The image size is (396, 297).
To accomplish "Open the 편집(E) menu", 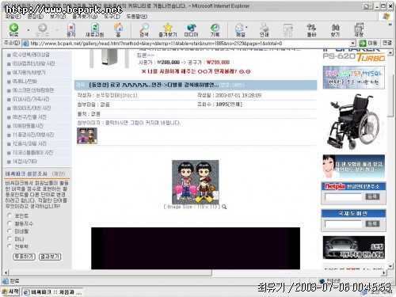I will [36, 17].
